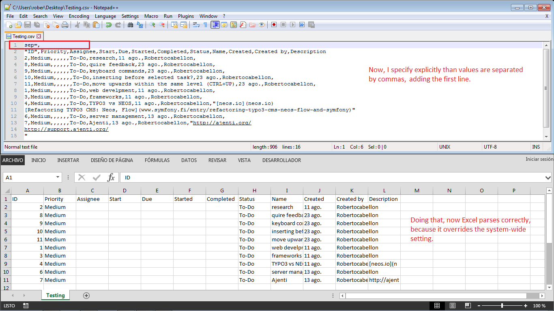Switch to Page Break Preview icon

coord(468,306)
